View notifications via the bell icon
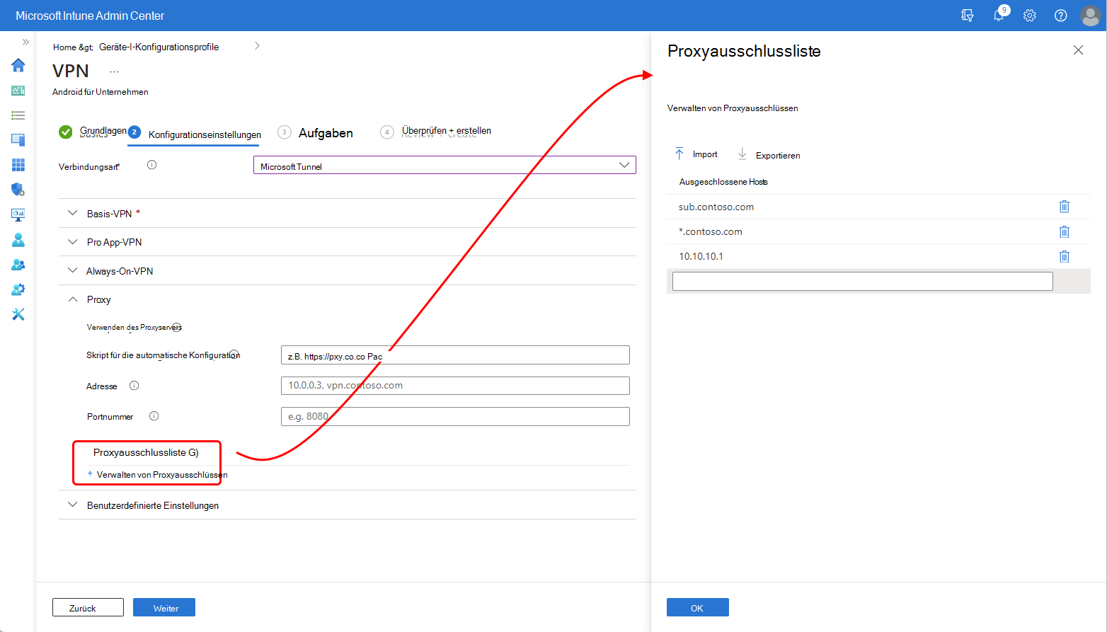 [999, 15]
